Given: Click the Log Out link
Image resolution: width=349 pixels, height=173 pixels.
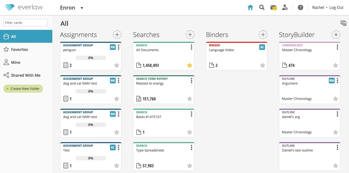Looking at the screenshot, I should [x=336, y=8].
